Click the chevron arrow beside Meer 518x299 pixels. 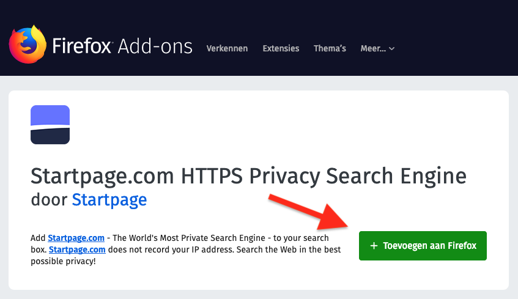[391, 49]
